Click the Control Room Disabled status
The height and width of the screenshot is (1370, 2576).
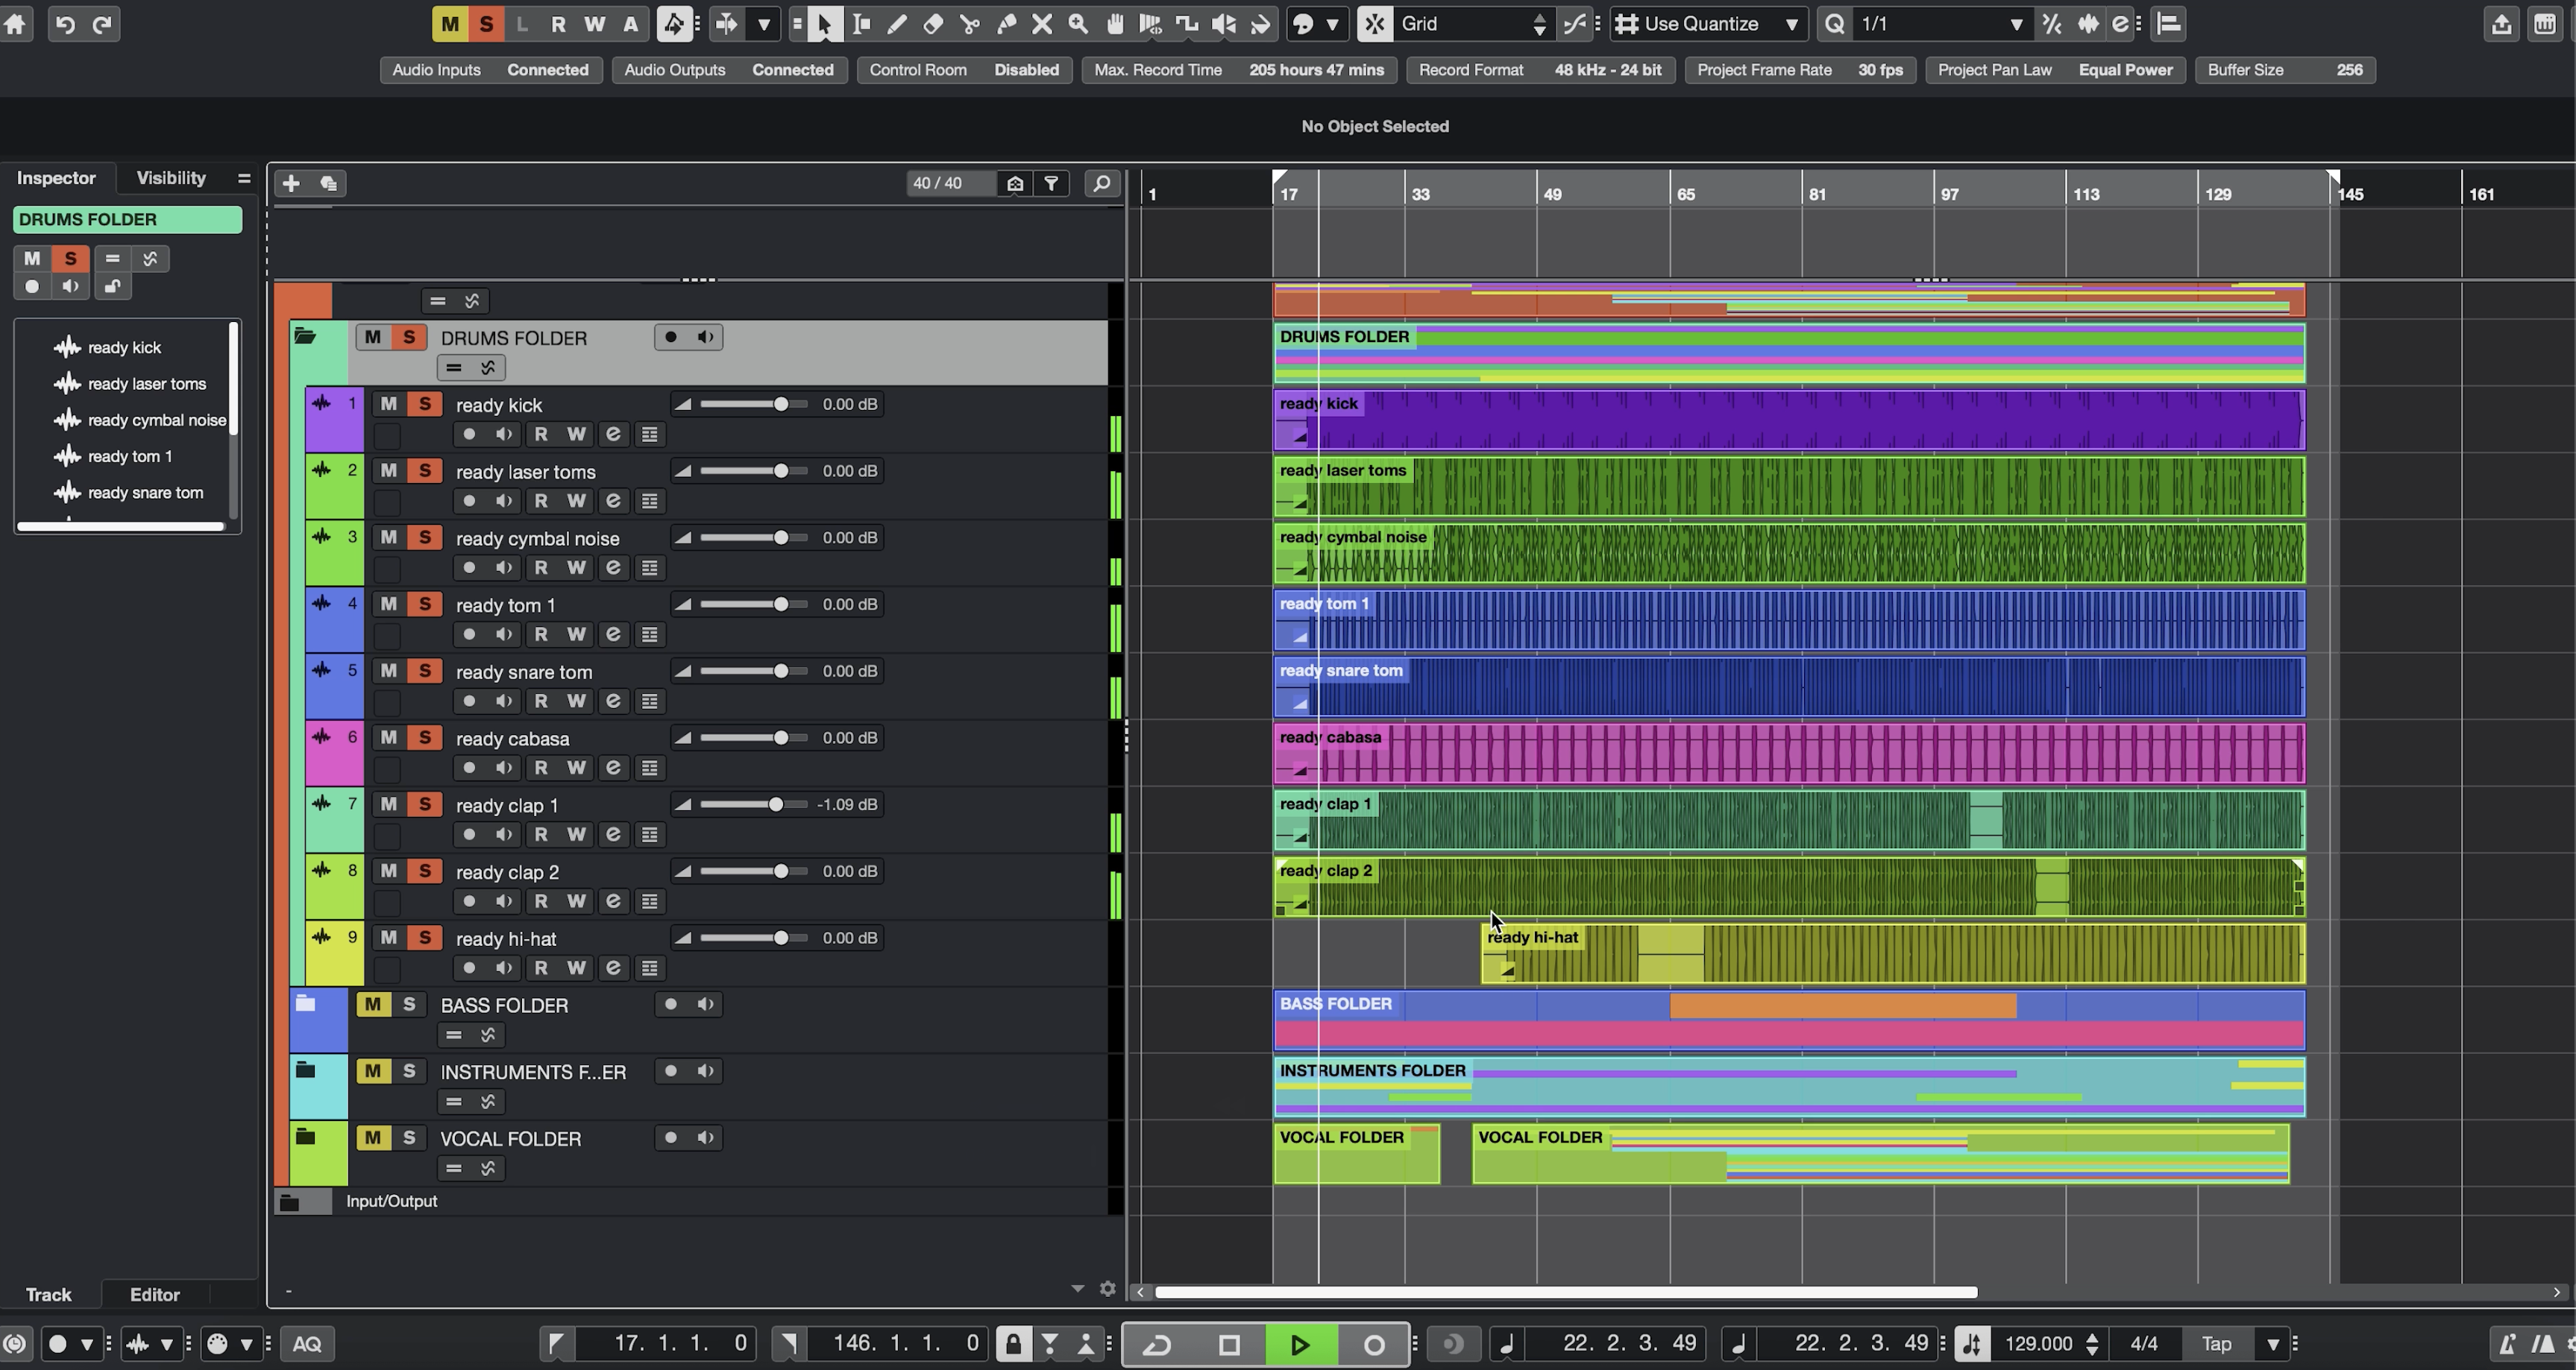[x=964, y=70]
